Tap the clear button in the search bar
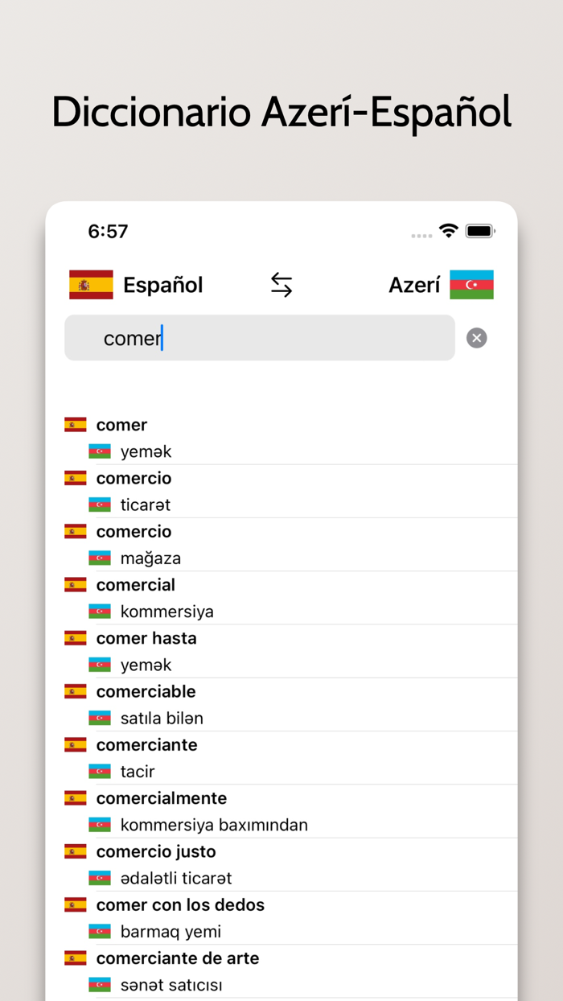Image resolution: width=563 pixels, height=1001 pixels. (x=476, y=338)
